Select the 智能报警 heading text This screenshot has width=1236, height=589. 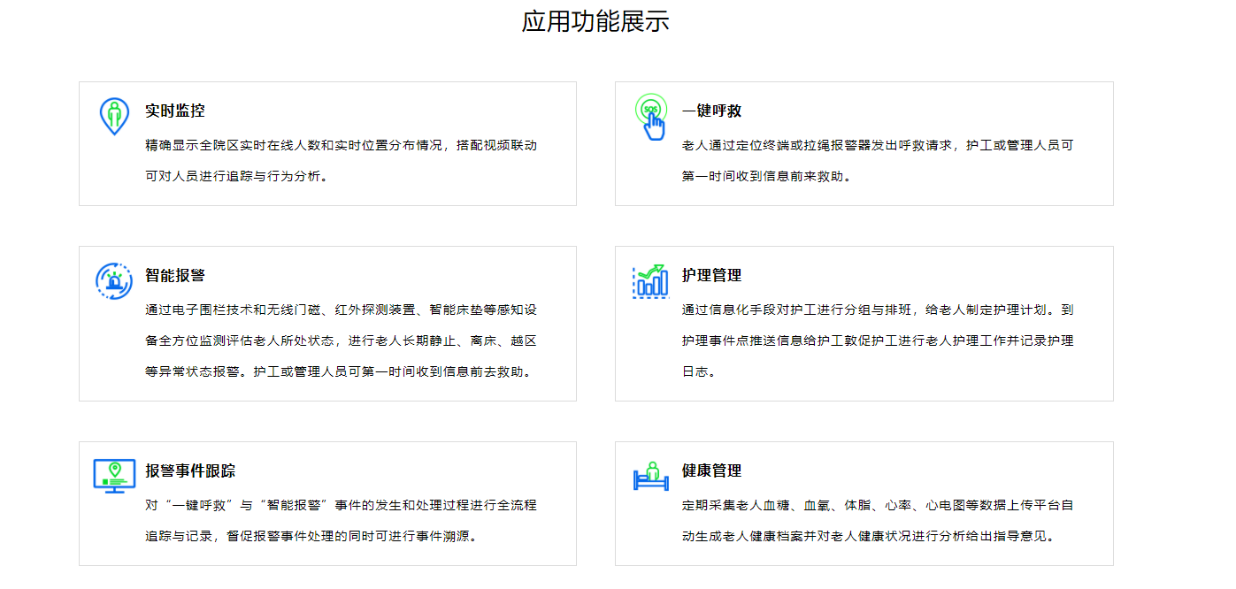[175, 276]
